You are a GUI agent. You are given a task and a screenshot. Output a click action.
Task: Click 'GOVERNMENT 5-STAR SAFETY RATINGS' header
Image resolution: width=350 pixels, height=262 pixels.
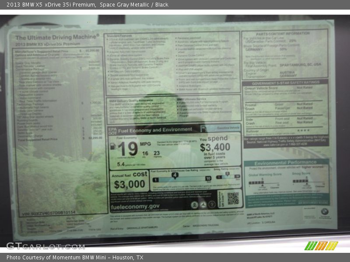coord(286,83)
